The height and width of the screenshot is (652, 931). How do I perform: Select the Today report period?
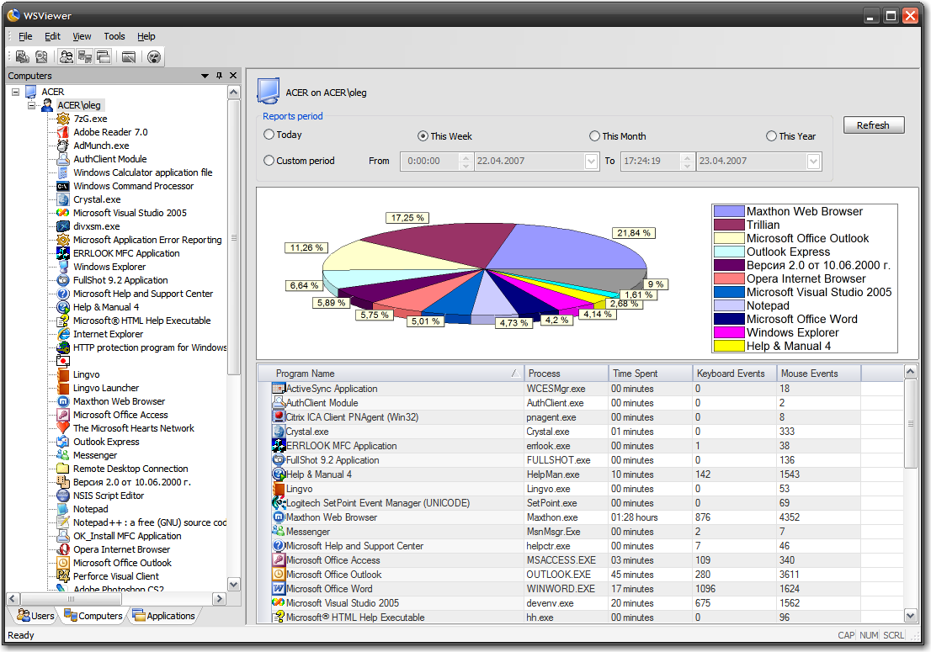click(x=269, y=135)
